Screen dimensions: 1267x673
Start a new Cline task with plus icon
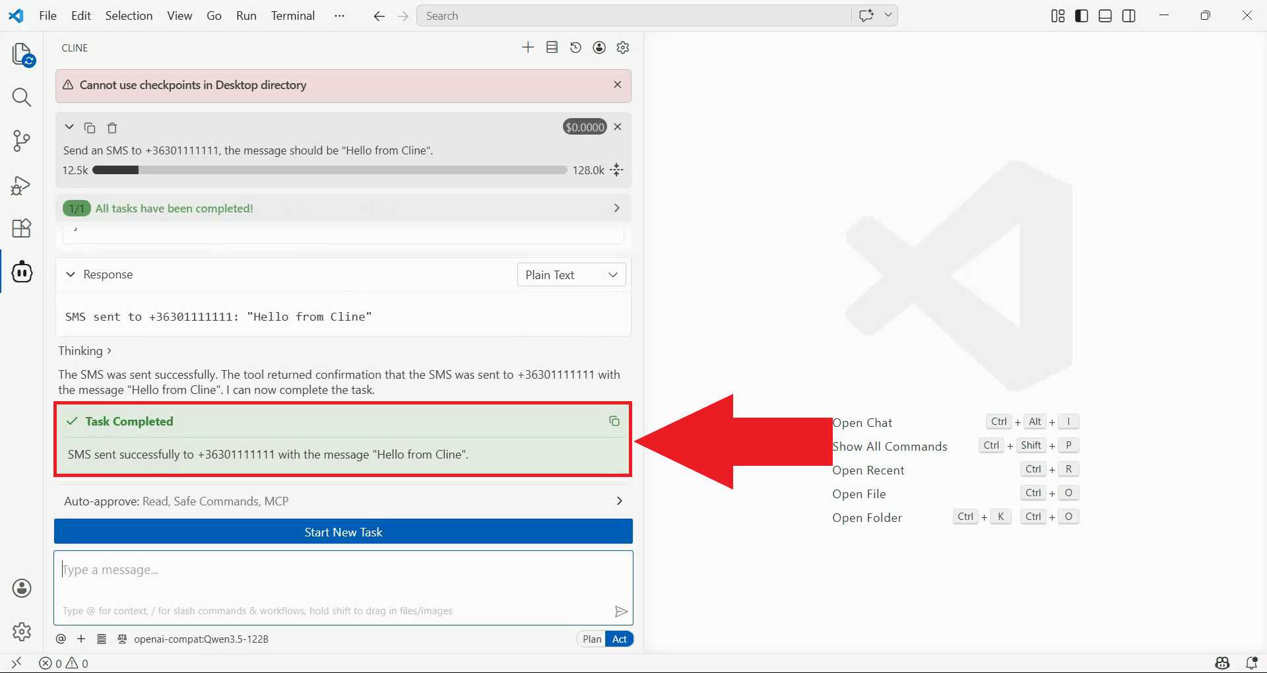pyautogui.click(x=528, y=48)
